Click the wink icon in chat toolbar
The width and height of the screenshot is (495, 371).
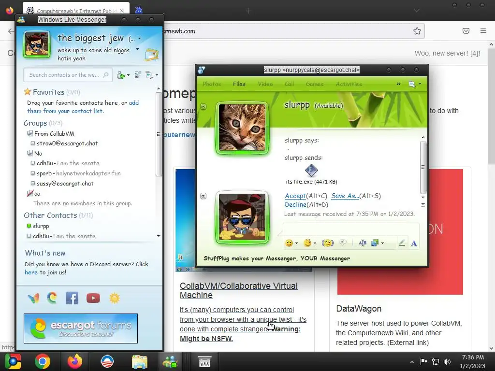307,243
